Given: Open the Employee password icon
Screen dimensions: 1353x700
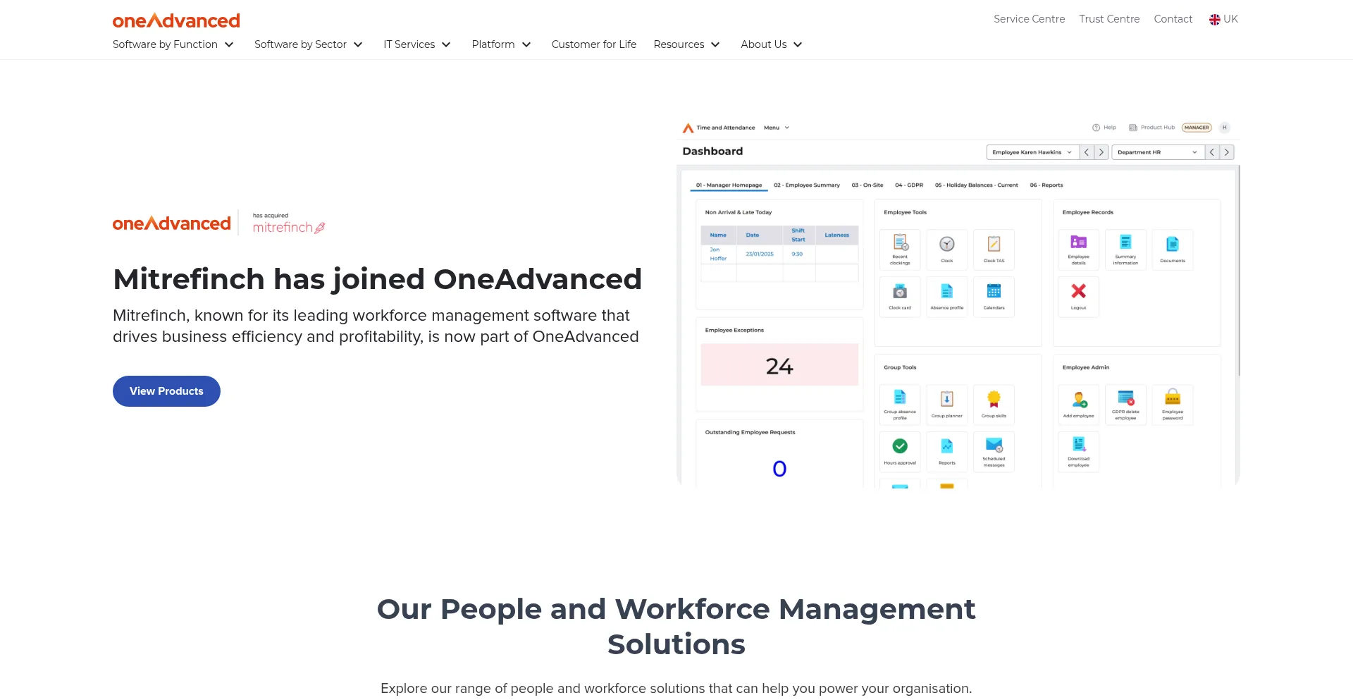Looking at the screenshot, I should 1173,405.
